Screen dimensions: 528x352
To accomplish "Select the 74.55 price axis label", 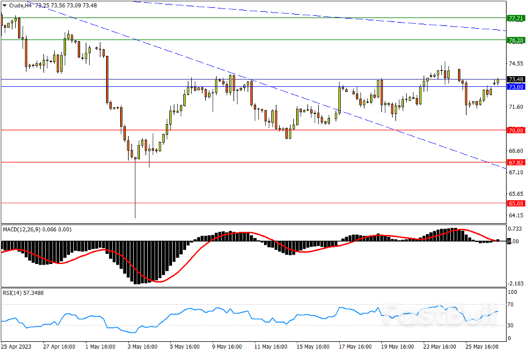I will coord(516,64).
